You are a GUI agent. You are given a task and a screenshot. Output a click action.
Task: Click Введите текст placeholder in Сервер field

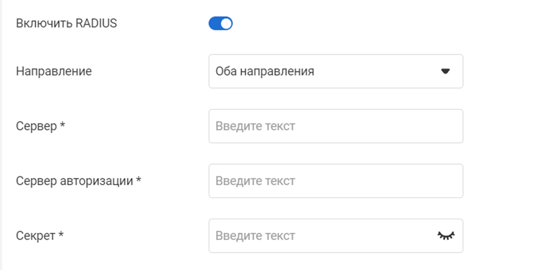coord(255,126)
